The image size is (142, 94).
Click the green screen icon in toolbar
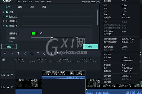51,54
